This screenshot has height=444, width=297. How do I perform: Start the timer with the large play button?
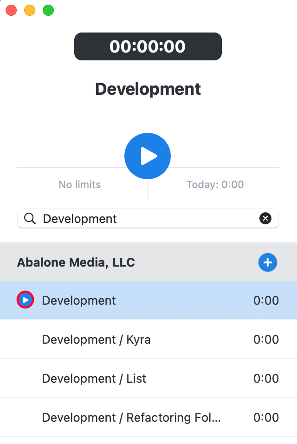(x=148, y=156)
